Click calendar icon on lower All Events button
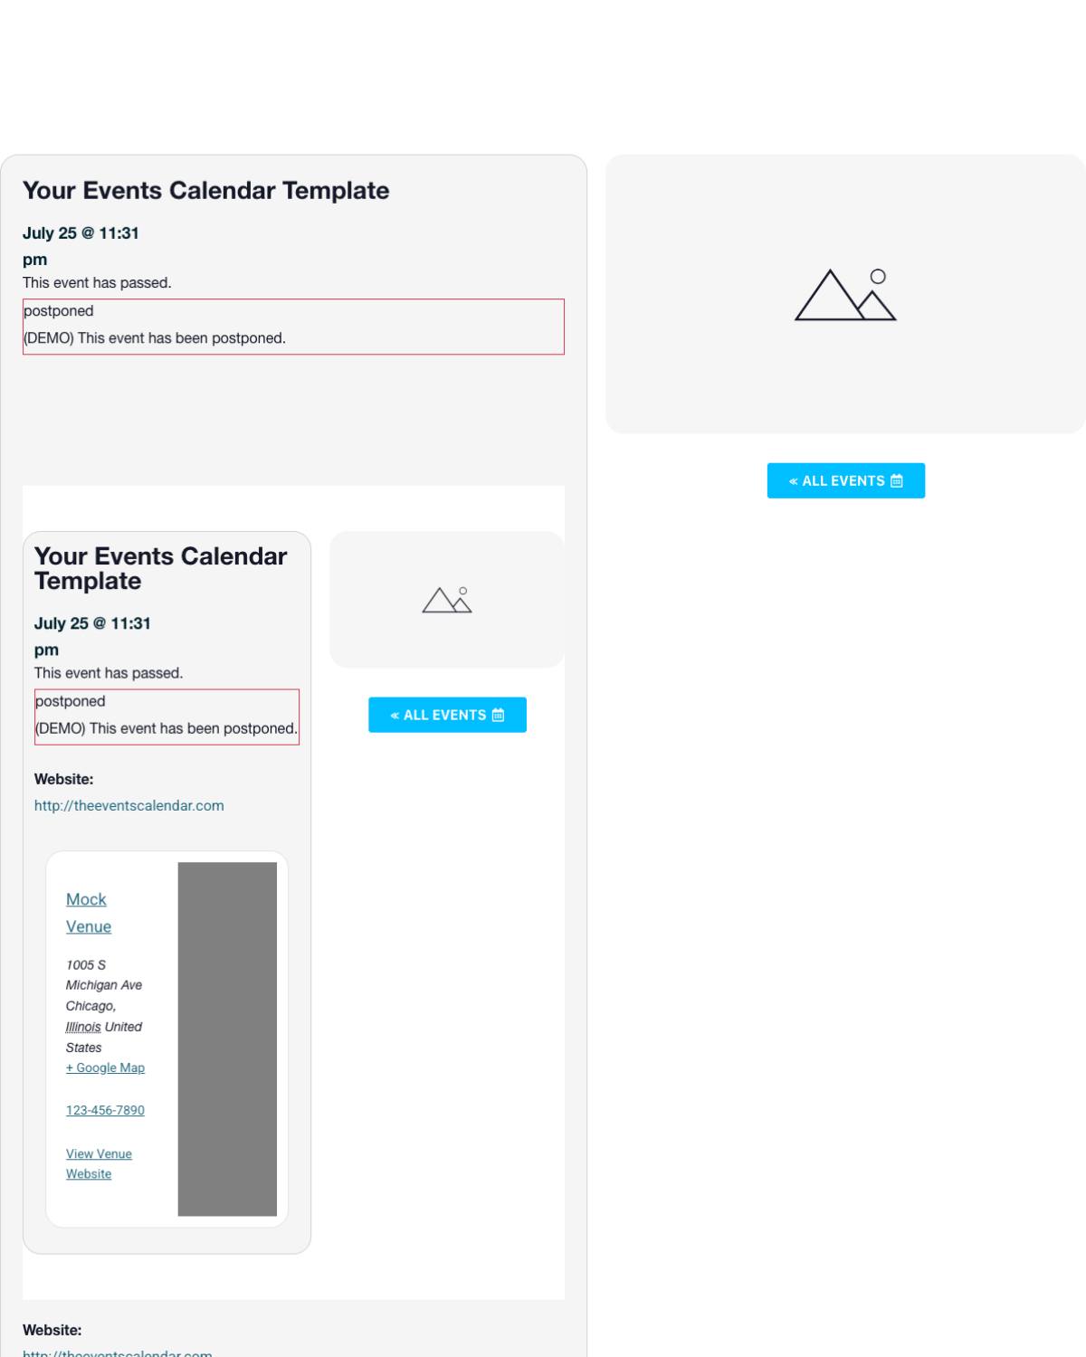This screenshot has width=1086, height=1357. pyautogui.click(x=498, y=715)
